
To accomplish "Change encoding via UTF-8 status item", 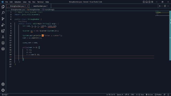I will (127, 95).
